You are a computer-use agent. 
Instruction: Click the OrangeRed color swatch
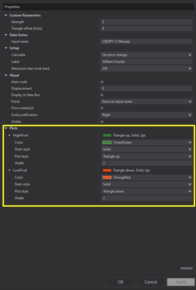click(x=107, y=177)
